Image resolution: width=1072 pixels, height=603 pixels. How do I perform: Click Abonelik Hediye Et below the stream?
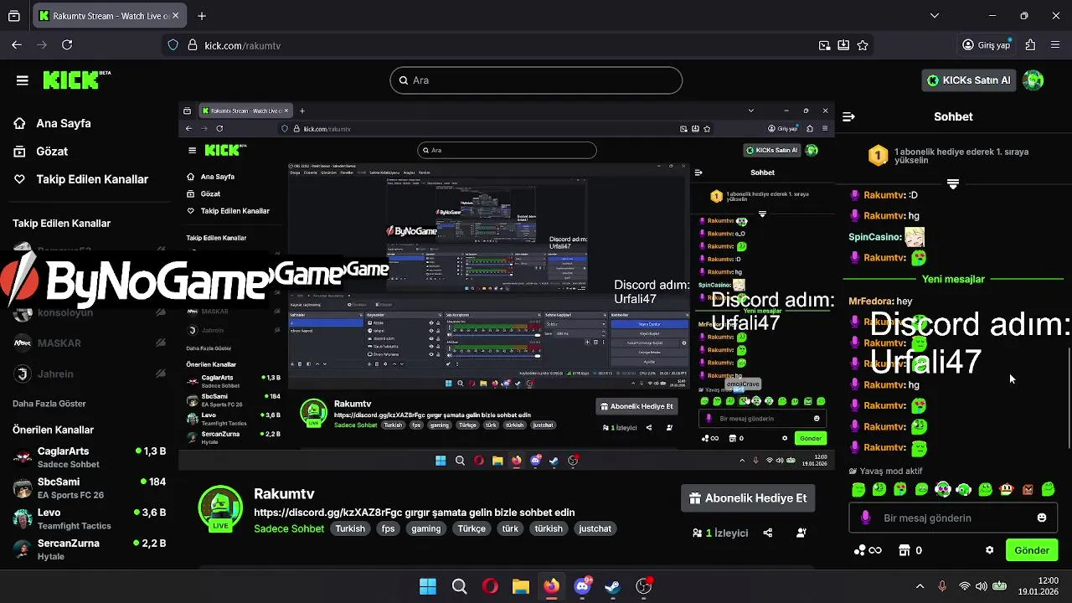coord(748,498)
